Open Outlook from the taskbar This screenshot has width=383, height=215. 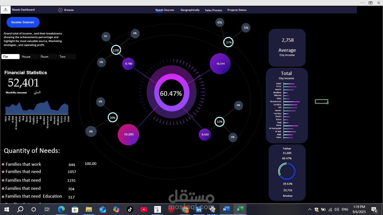(102, 209)
